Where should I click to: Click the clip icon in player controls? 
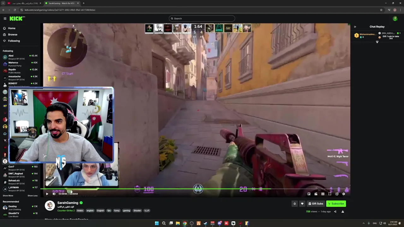point(316,194)
